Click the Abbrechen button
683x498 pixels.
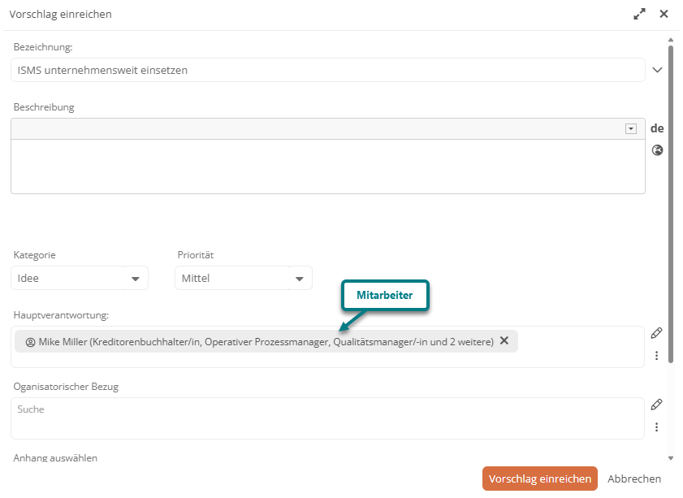pos(634,479)
